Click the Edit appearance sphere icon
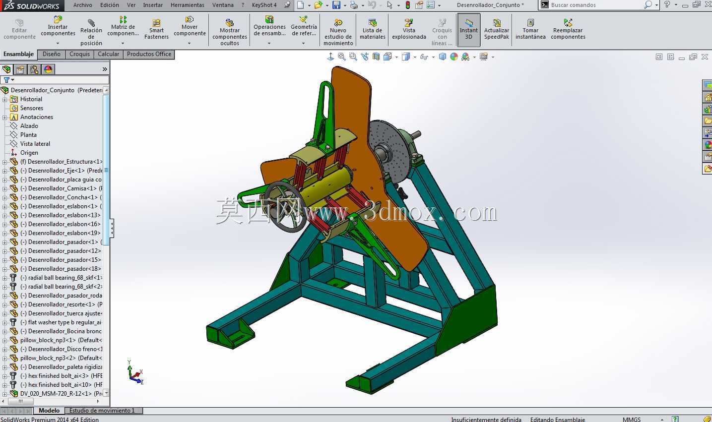 454,57
